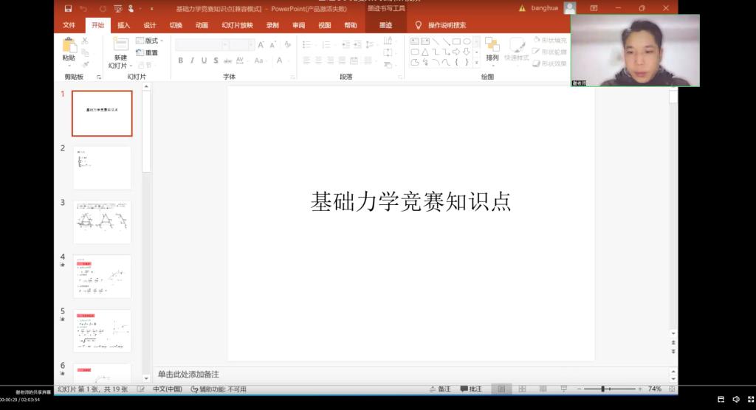Start slide show from status bar icon
The image size is (756, 410).
coord(563,389)
